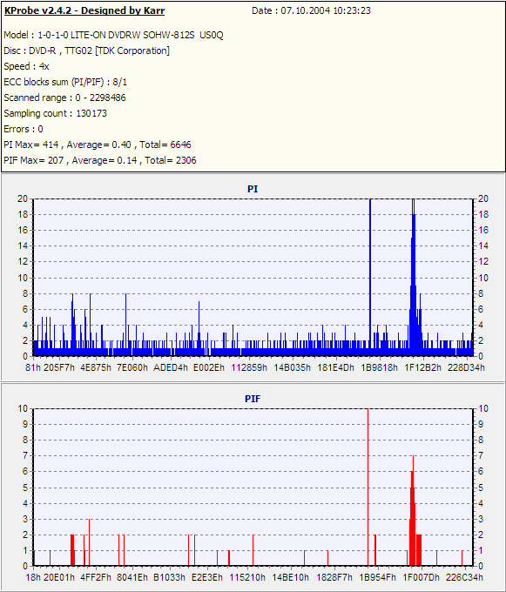Click the PI axis label 7E060h
The height and width of the screenshot is (592, 506).
point(132,367)
